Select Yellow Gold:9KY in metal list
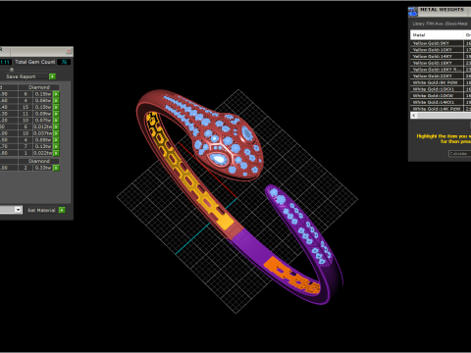 (437, 43)
